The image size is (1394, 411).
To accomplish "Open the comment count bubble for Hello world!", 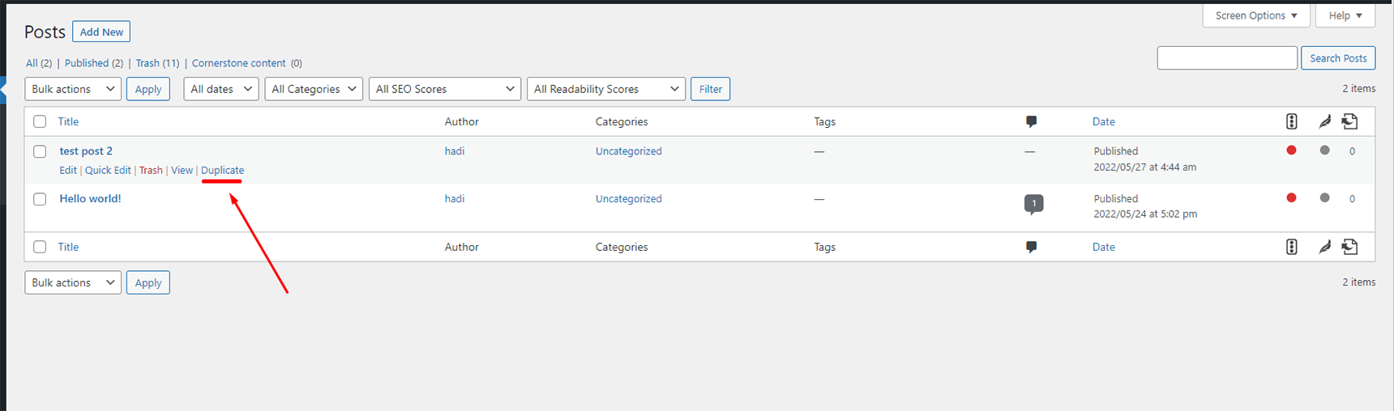I will (1033, 204).
